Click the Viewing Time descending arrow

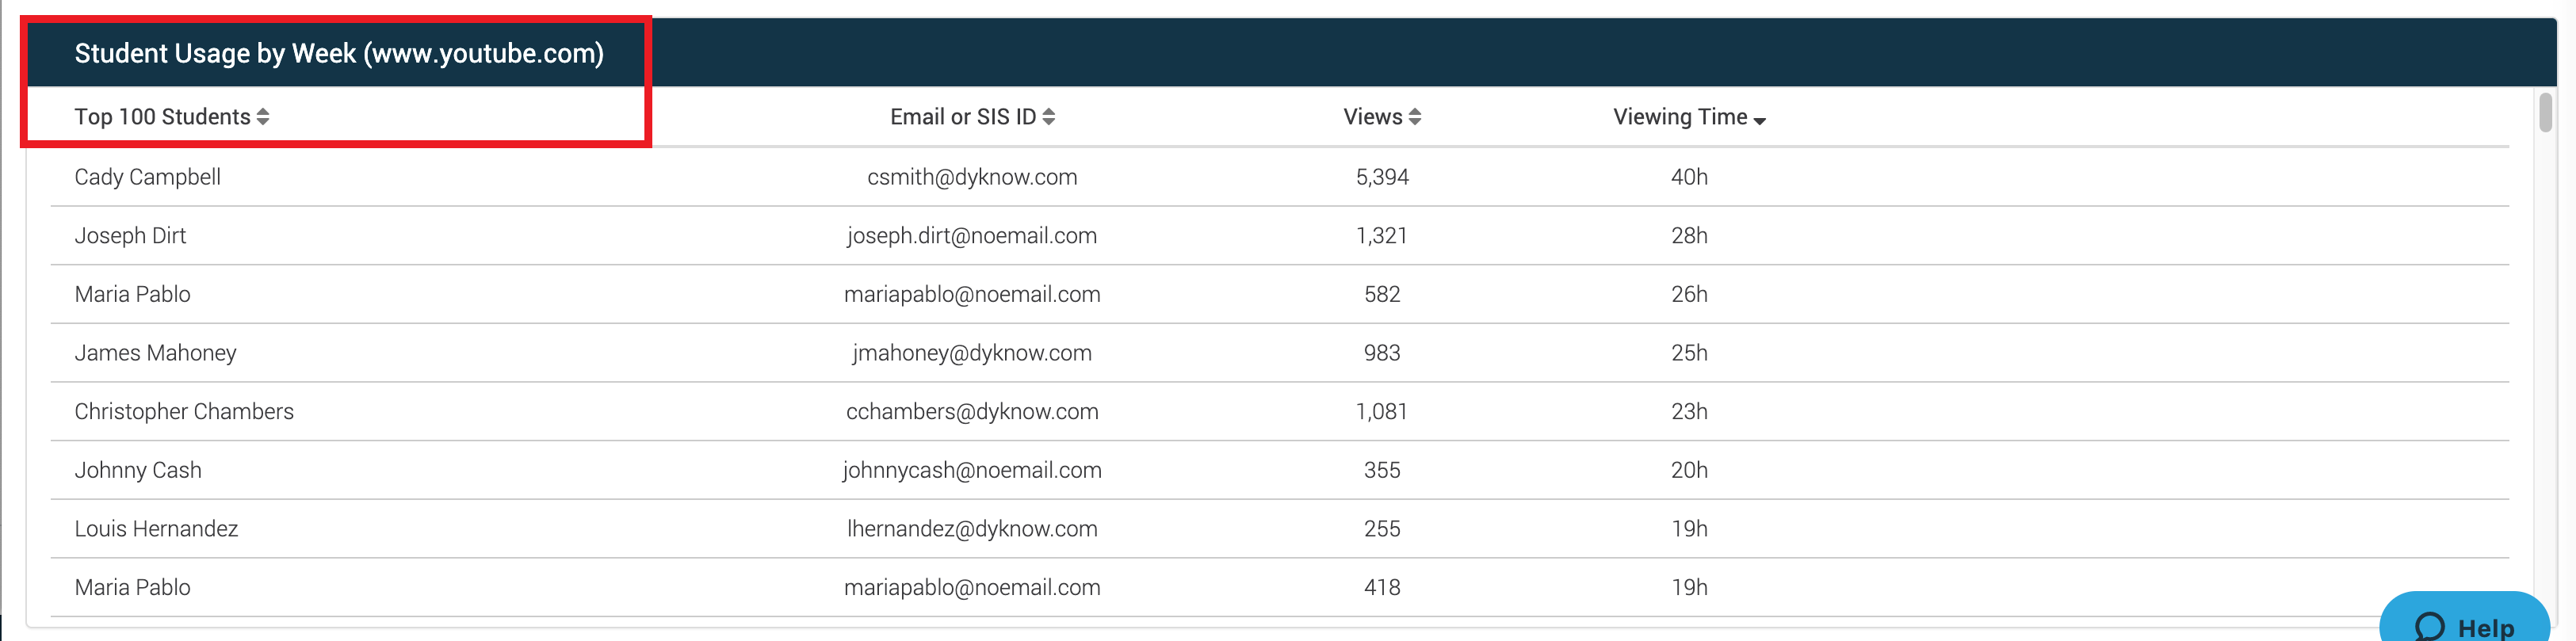tap(1760, 121)
